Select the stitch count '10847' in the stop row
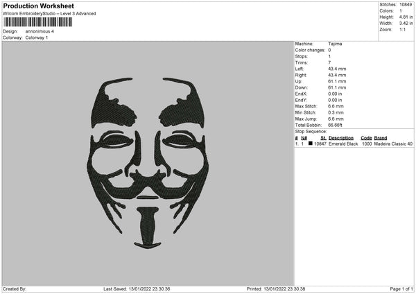416x294 pixels. pyautogui.click(x=320, y=144)
